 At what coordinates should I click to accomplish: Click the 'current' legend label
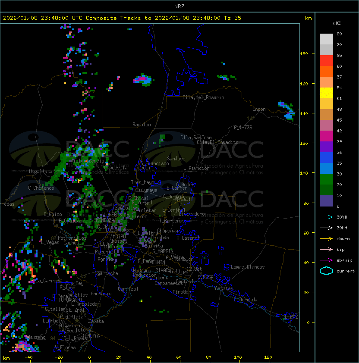click(346, 271)
